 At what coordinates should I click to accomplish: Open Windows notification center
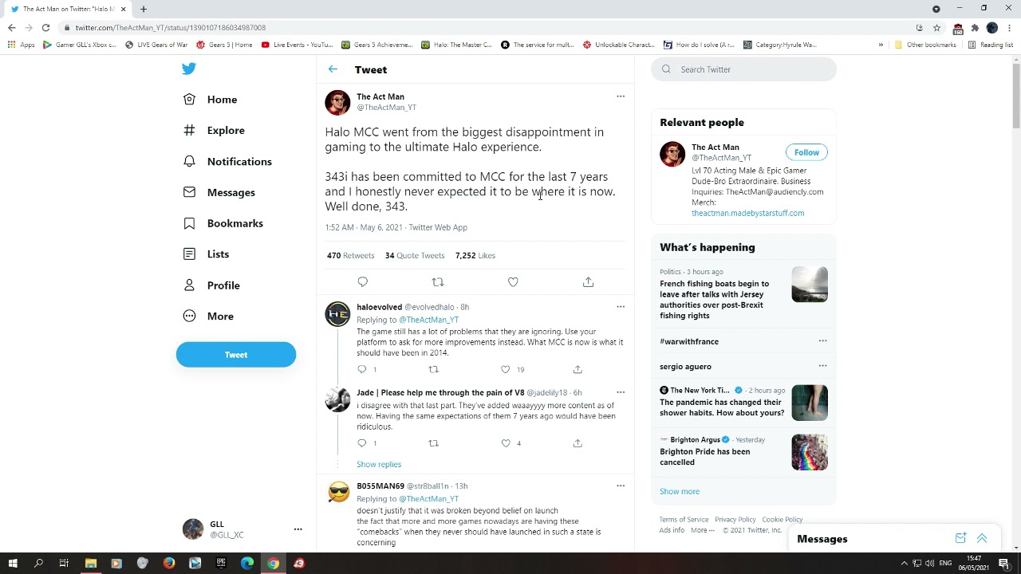tap(1004, 564)
